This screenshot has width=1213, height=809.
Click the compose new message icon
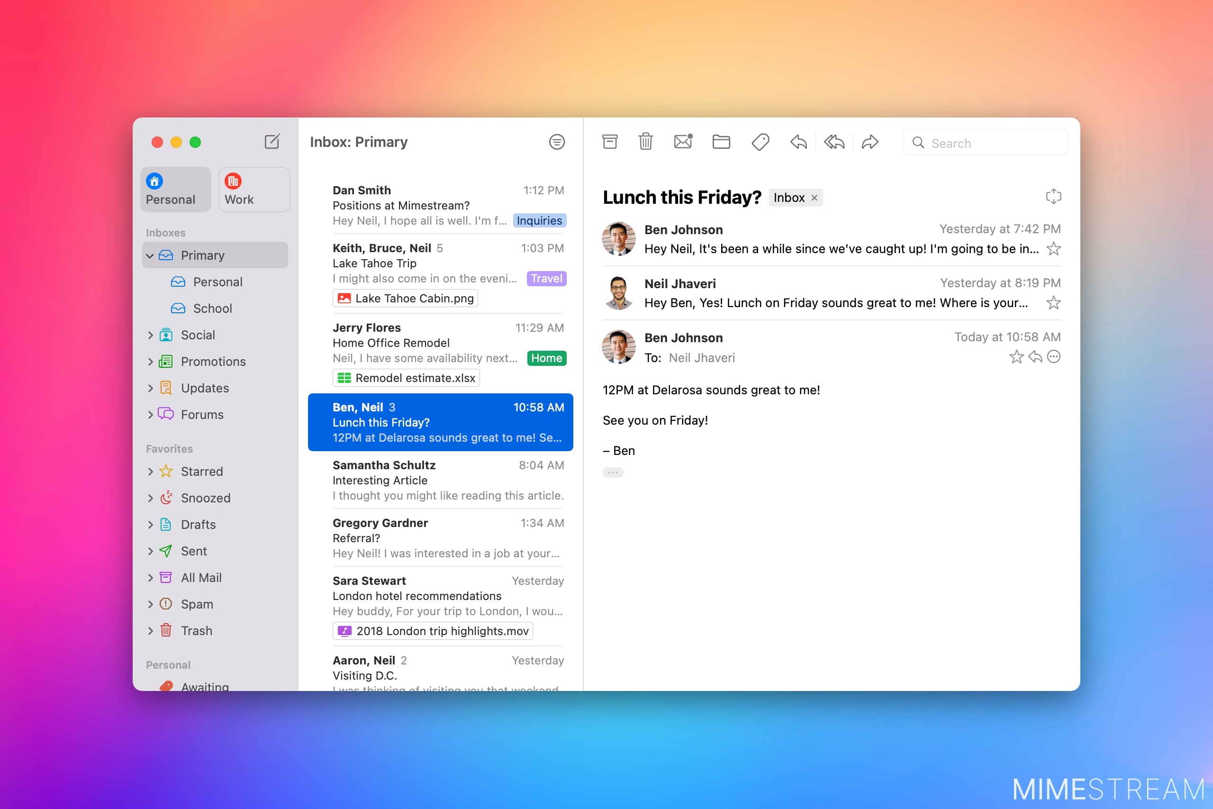click(272, 141)
